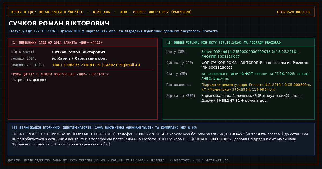Click the 'Суб'єкт у ЄДР:' field label

[180, 63]
